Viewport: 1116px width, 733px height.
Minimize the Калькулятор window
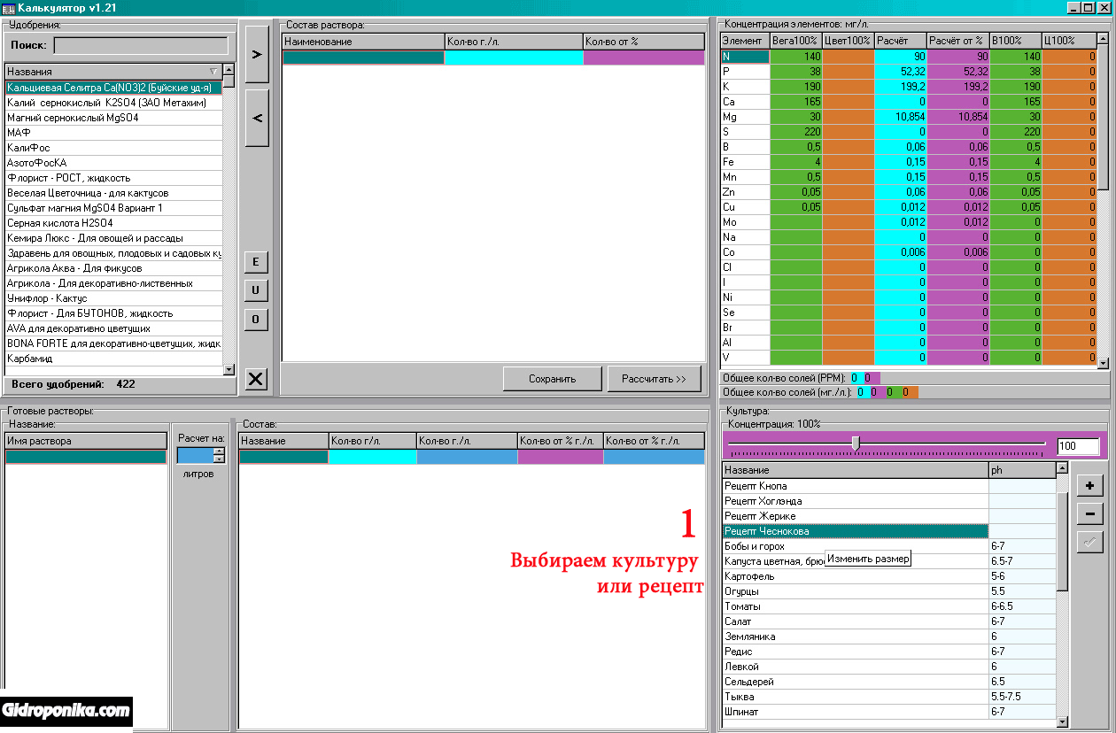tap(1073, 8)
